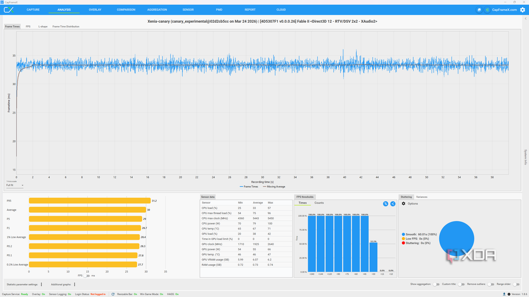
Task: Click the 0.1% Low Average yellow bar
Action: pos(83,264)
